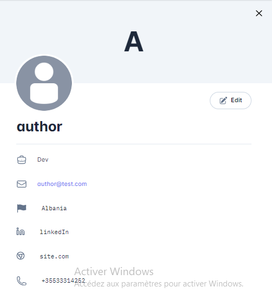Click the pencil icon inside Edit button
This screenshot has height=300, width=272.
[223, 101]
